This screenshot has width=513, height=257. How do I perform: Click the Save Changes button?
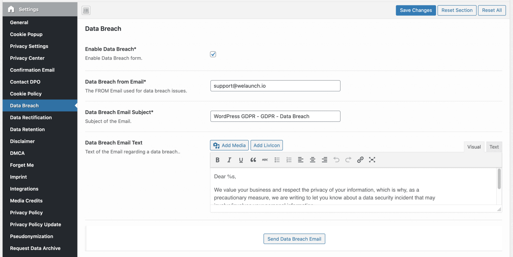pos(415,10)
